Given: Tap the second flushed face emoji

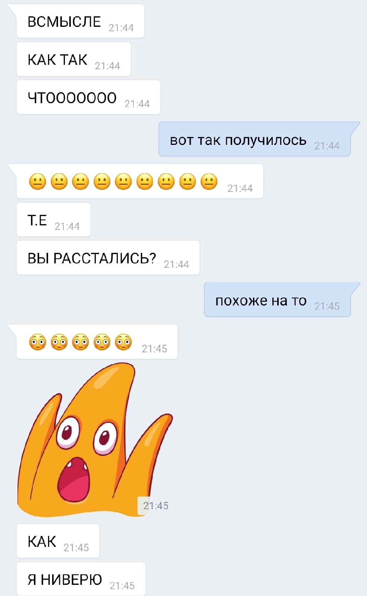Looking at the screenshot, I should [x=59, y=342].
